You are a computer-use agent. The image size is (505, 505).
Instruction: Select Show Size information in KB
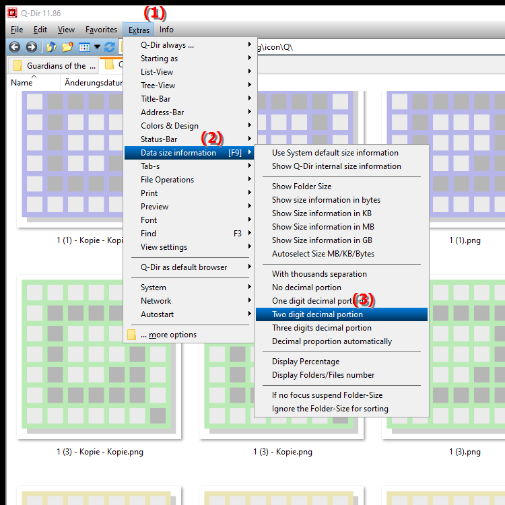tap(341, 213)
